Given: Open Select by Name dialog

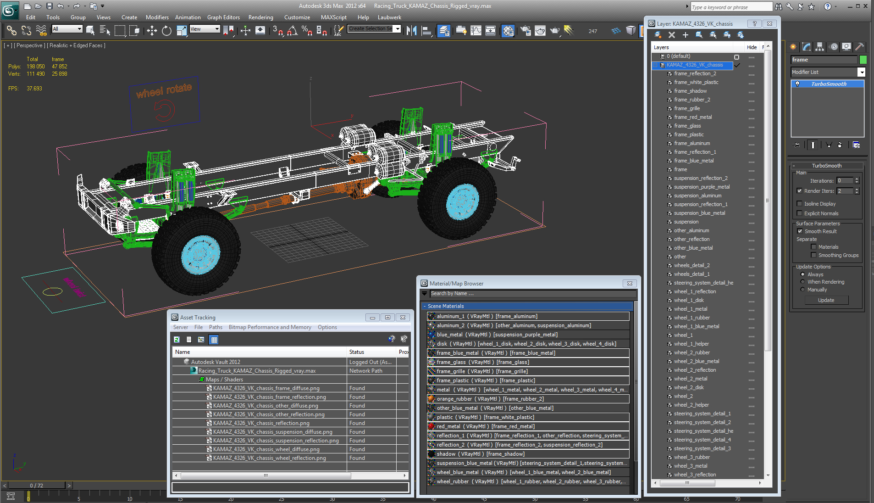Looking at the screenshot, I should pyautogui.click(x=105, y=31).
